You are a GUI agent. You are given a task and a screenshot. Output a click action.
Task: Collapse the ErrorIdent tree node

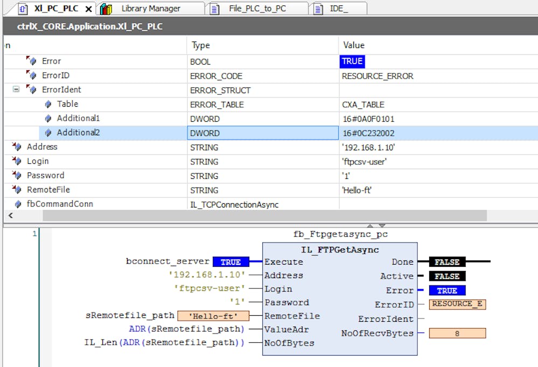tap(16, 90)
